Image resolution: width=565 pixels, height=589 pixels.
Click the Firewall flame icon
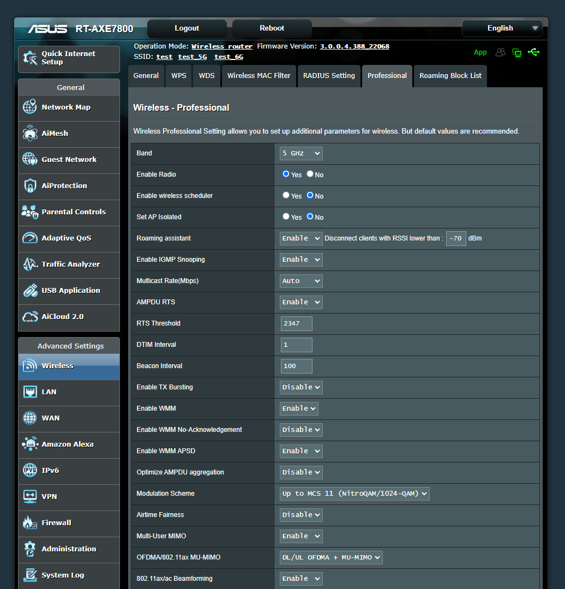pos(30,522)
